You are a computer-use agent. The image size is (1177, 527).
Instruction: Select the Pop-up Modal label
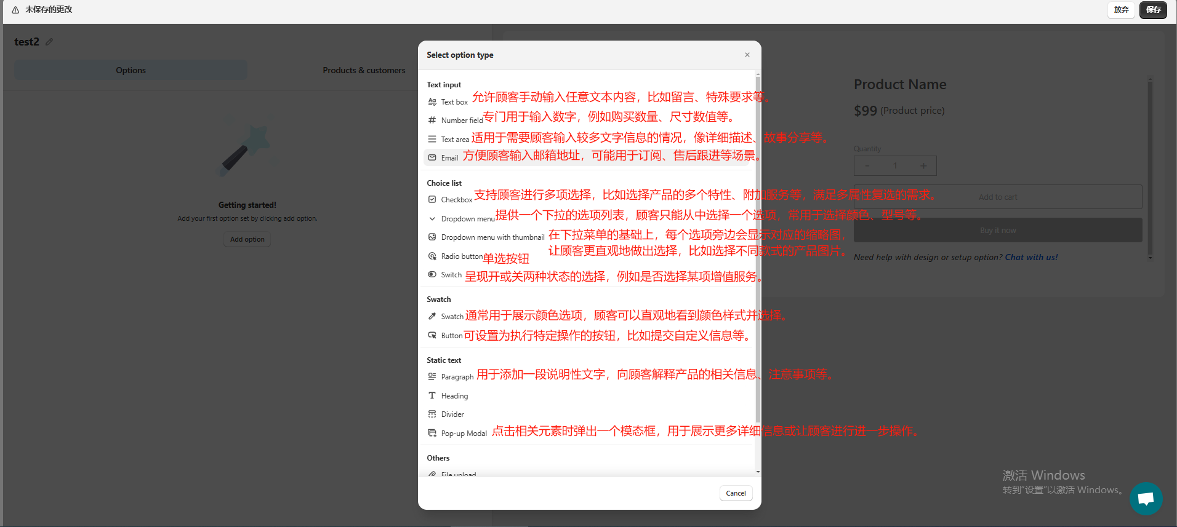click(x=464, y=434)
